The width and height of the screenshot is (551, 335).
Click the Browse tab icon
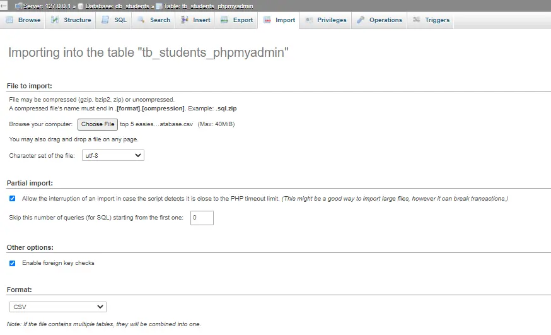click(10, 20)
